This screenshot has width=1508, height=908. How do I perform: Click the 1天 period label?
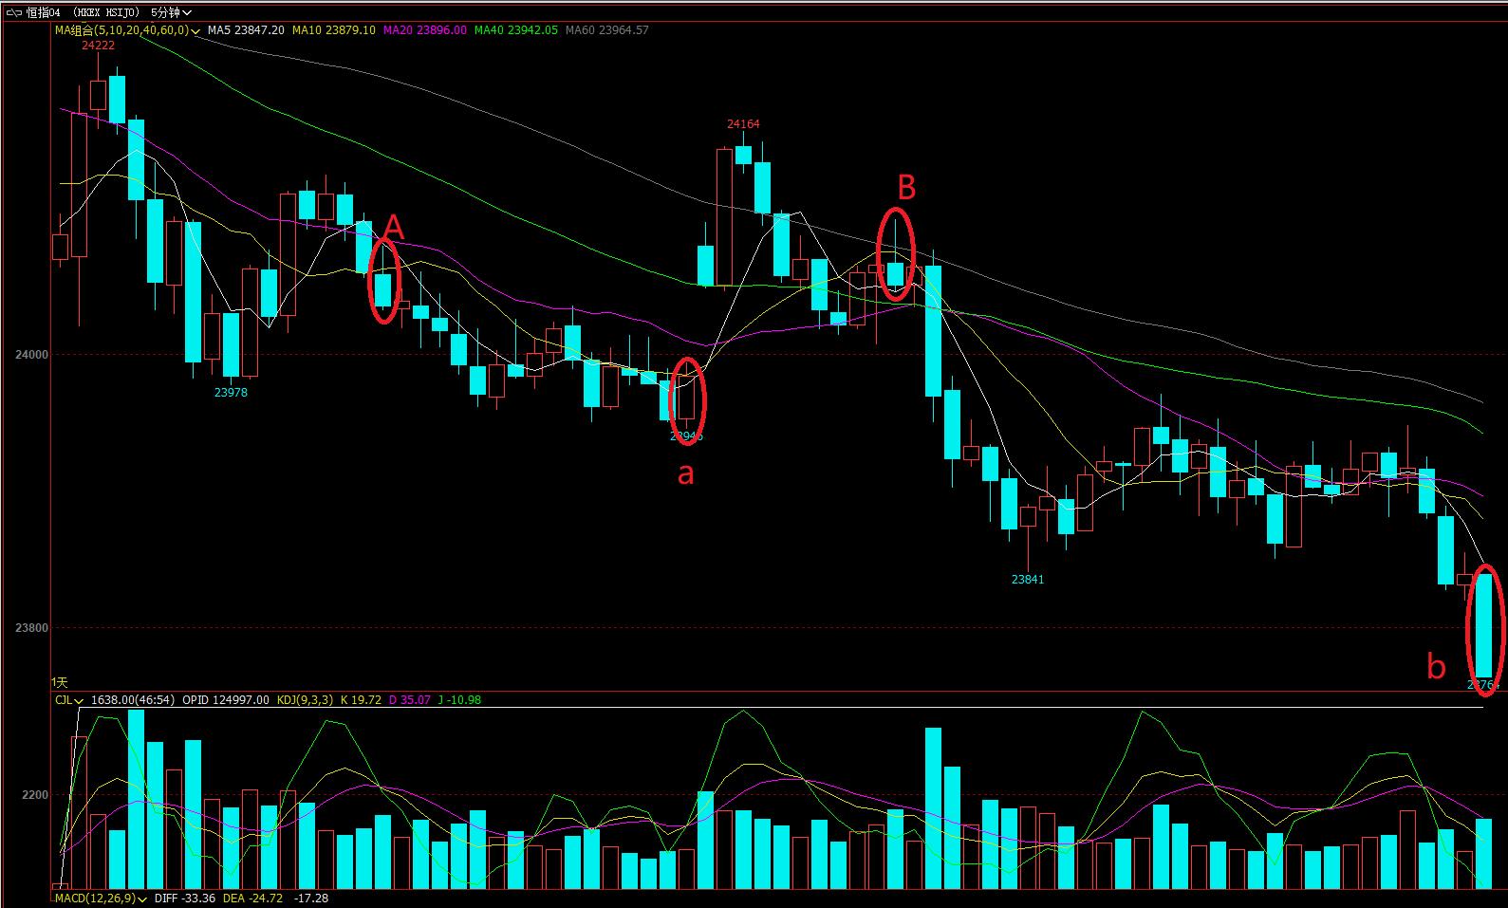click(60, 682)
